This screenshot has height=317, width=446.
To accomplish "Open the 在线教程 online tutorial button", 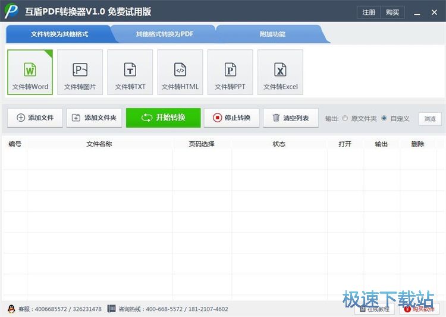I will (374, 309).
